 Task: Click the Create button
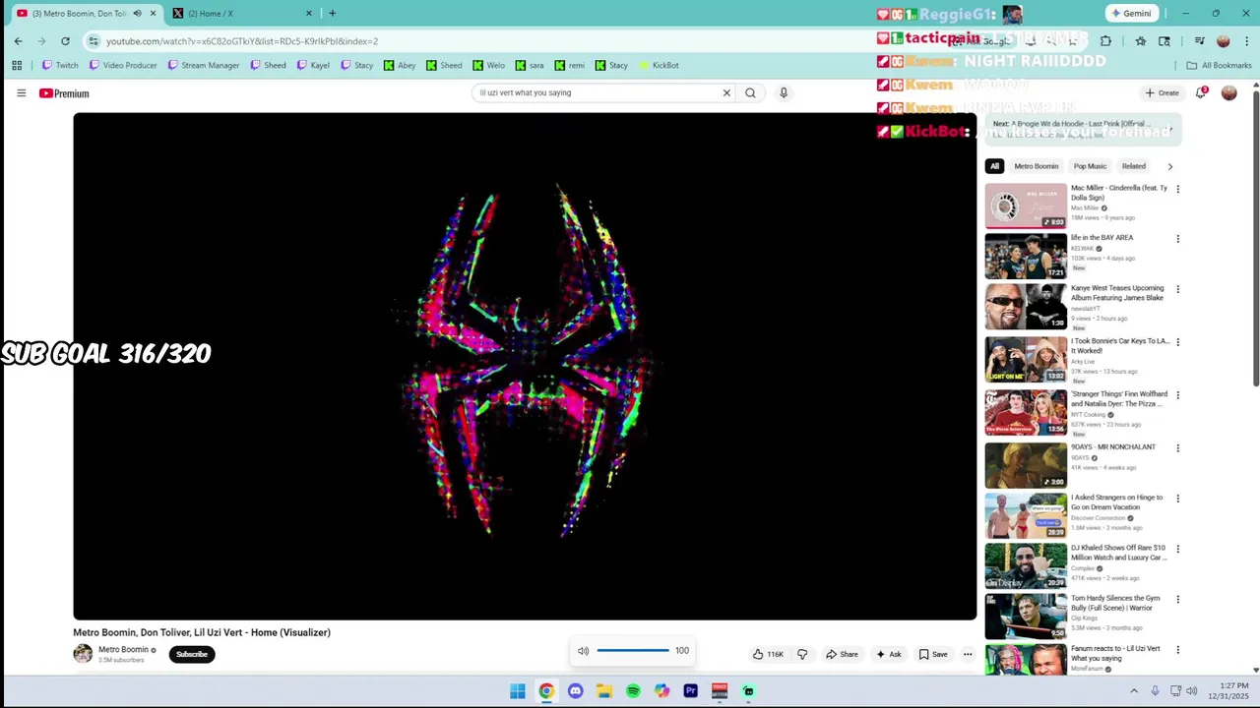(x=1162, y=92)
